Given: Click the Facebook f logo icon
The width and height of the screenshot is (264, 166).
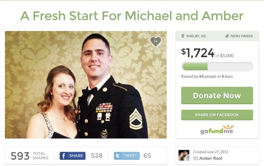Looking at the screenshot, I should 63,156.
